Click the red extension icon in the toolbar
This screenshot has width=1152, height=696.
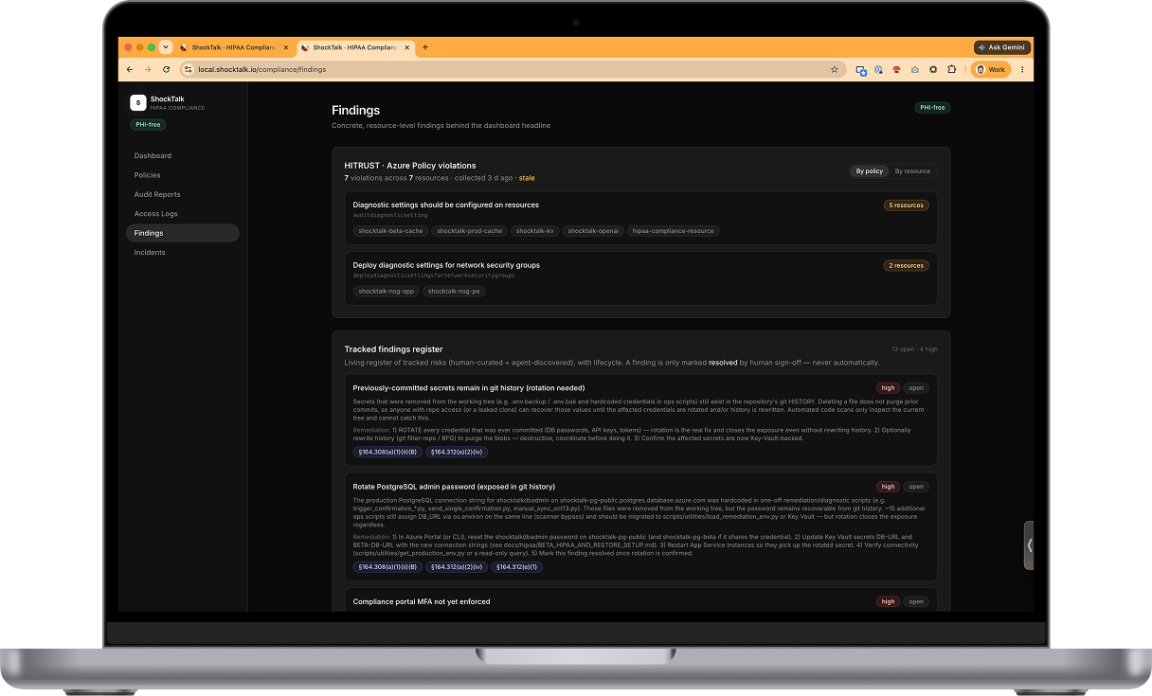tap(896, 69)
